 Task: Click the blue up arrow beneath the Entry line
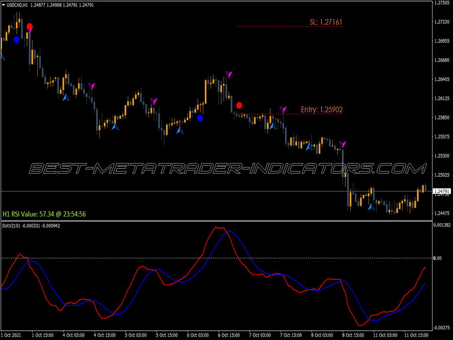273,126
